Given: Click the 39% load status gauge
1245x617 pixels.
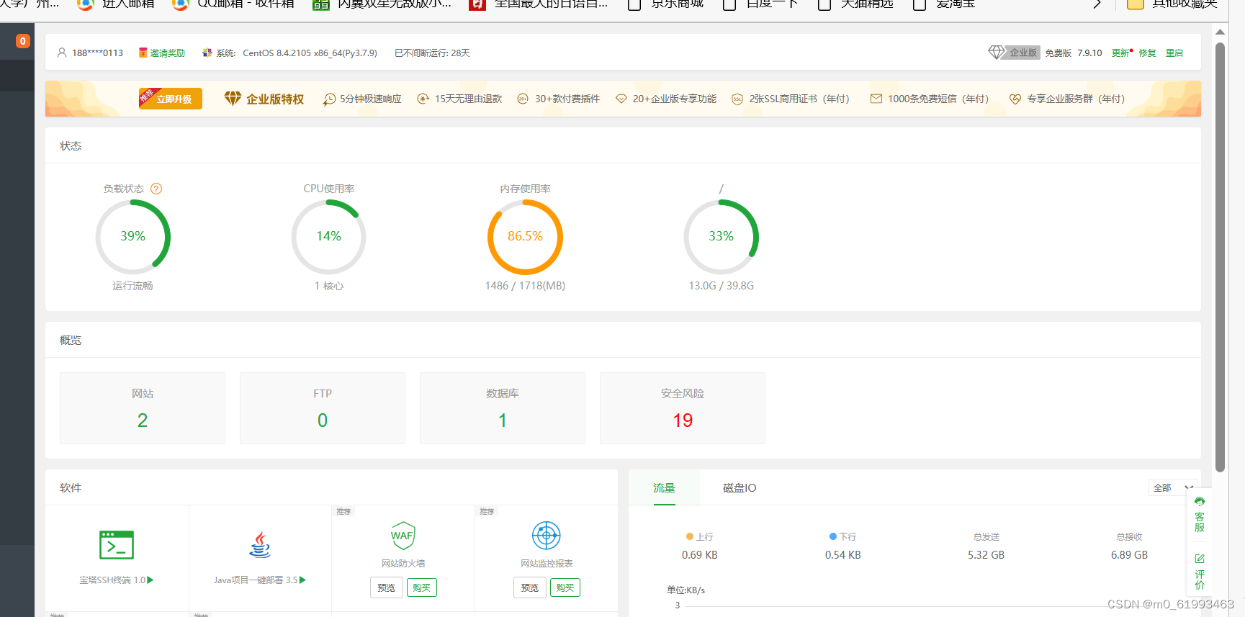Looking at the screenshot, I should pyautogui.click(x=133, y=237).
